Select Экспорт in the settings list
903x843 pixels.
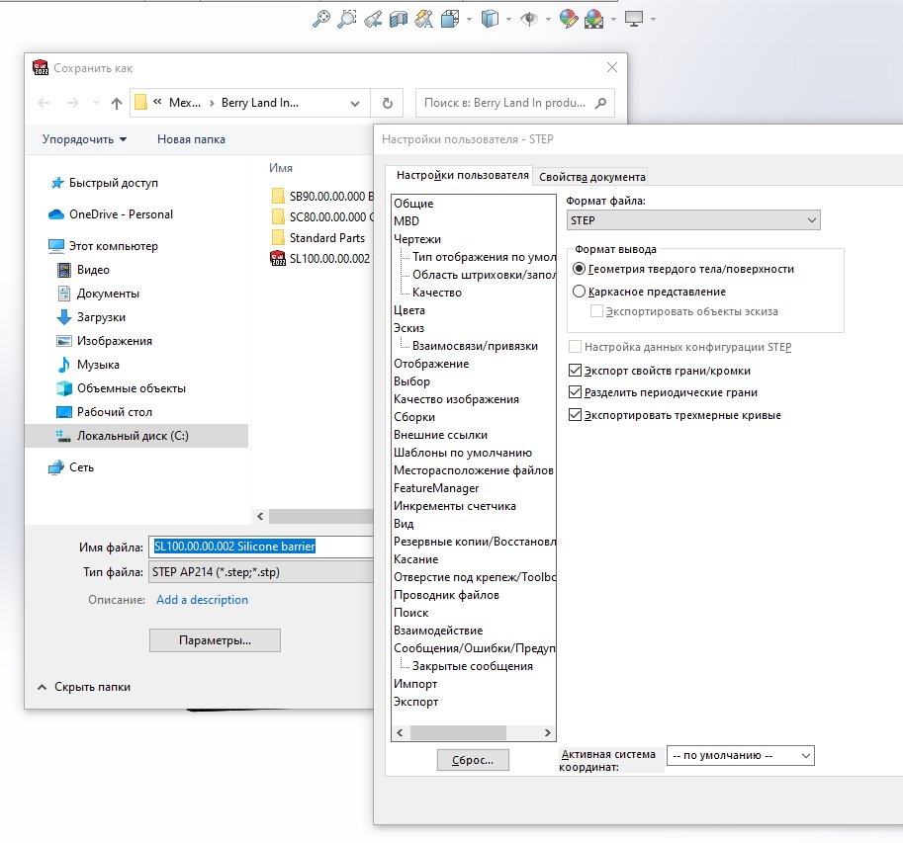pos(415,702)
